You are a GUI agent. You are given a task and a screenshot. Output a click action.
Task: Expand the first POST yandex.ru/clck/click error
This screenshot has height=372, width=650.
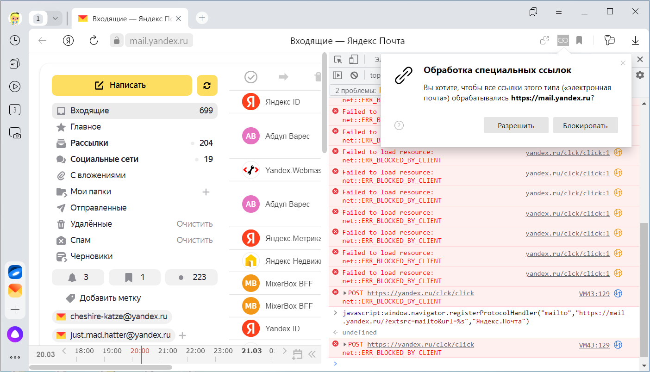[x=345, y=293]
